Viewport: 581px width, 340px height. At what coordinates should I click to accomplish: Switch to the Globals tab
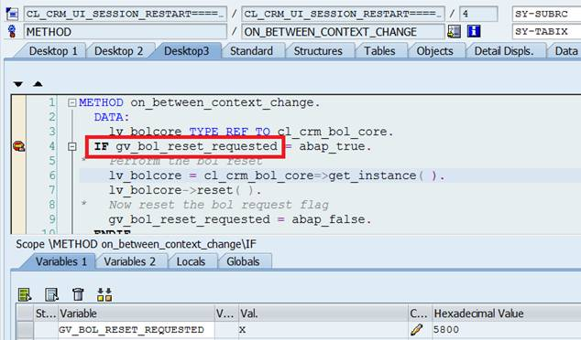click(243, 261)
